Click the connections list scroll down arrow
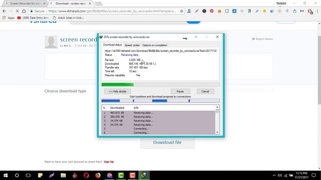The width and height of the screenshot is (321, 180). (x=217, y=132)
